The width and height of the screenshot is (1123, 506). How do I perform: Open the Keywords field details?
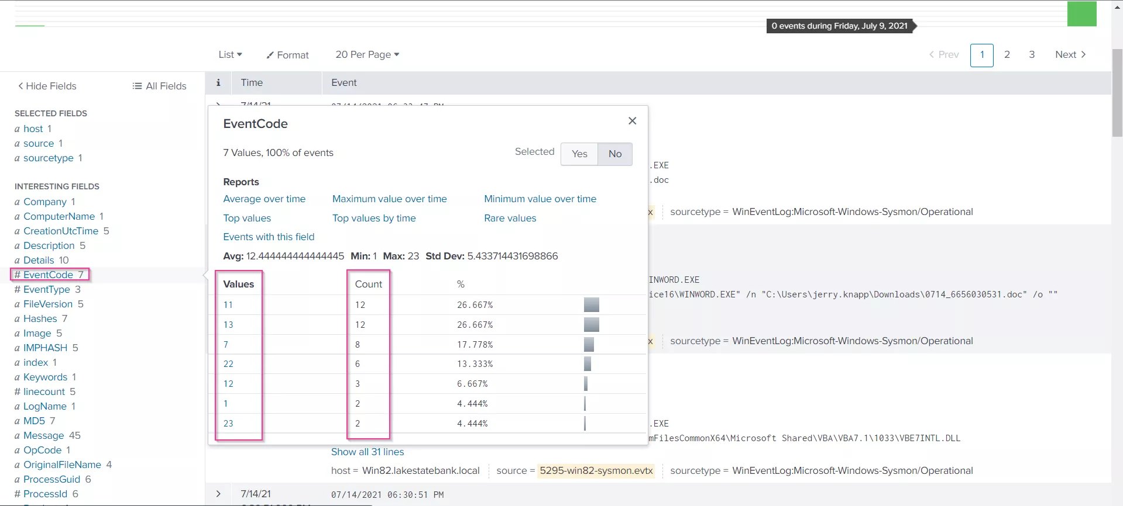coord(46,377)
